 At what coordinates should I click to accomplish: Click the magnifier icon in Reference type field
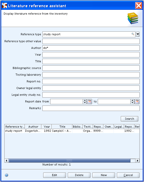tap(133, 34)
